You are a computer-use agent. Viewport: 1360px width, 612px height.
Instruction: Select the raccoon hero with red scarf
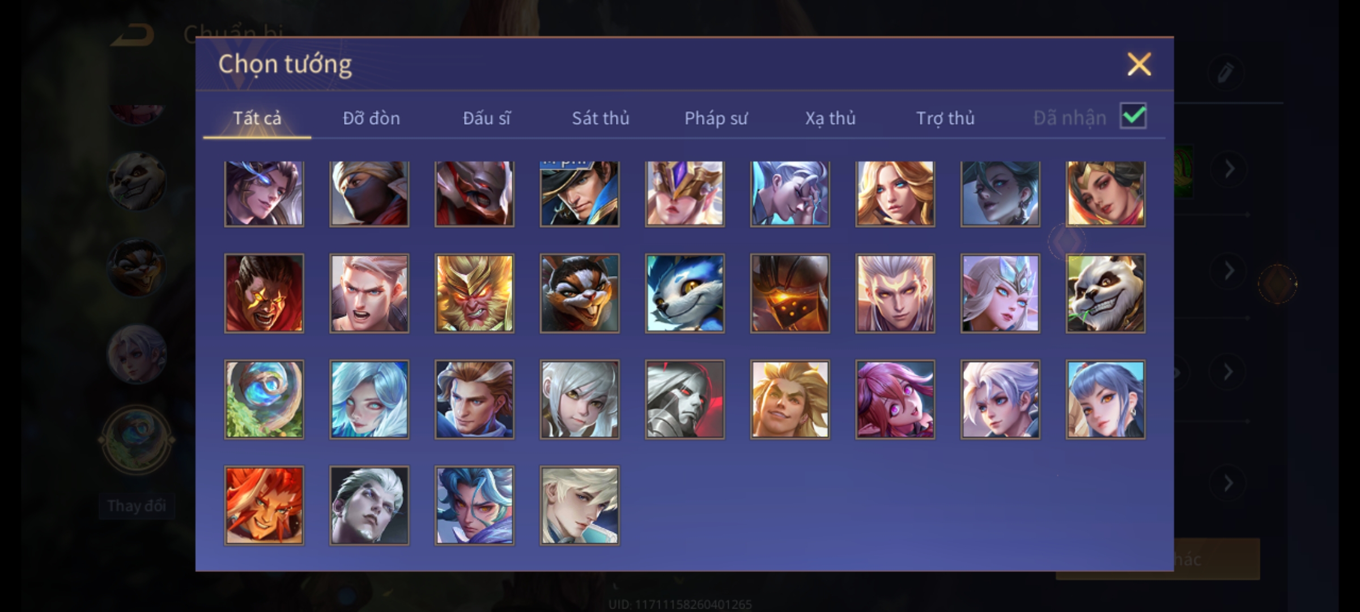[x=580, y=293]
